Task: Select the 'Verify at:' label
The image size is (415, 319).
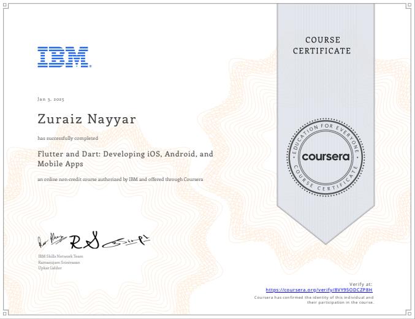Action: [x=360, y=285]
